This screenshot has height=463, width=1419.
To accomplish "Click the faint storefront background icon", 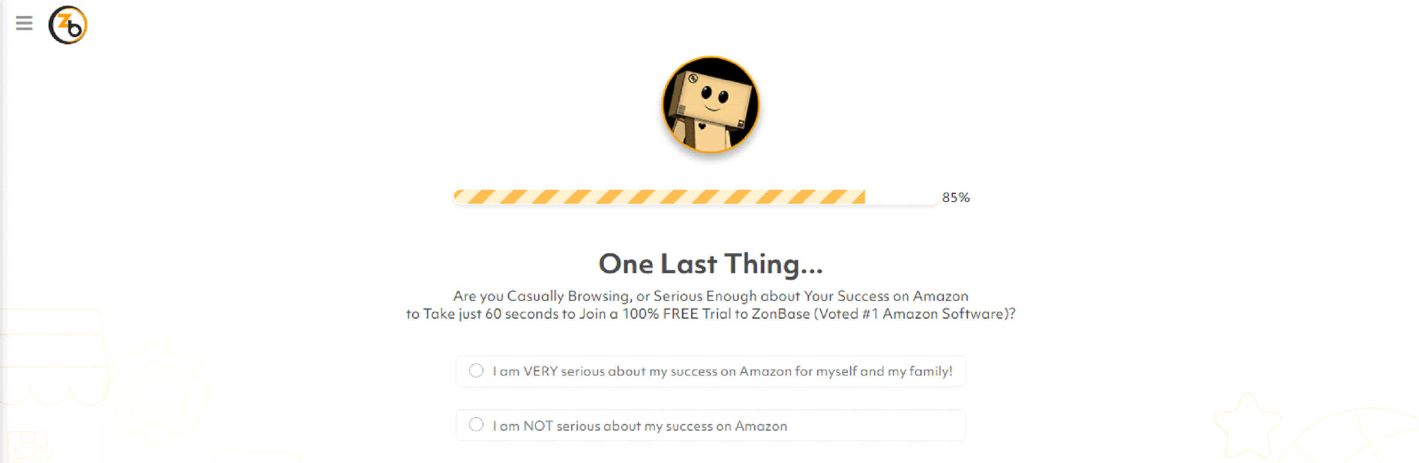I will pos(54,356).
